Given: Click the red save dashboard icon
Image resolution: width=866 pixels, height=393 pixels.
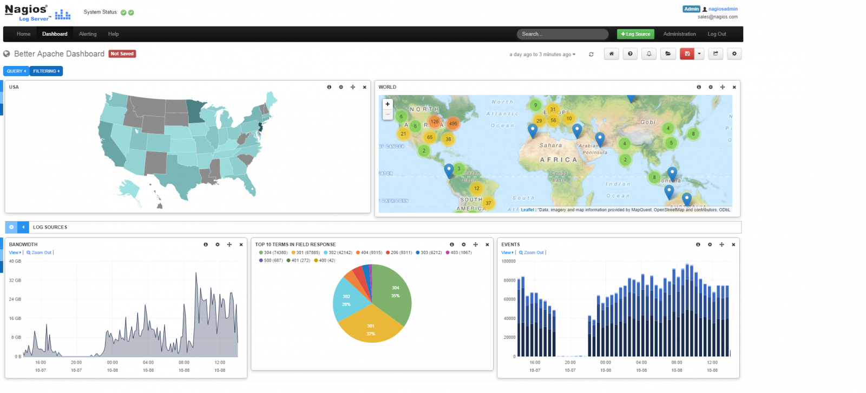Looking at the screenshot, I should pos(687,54).
